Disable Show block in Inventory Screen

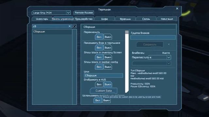[108, 57]
